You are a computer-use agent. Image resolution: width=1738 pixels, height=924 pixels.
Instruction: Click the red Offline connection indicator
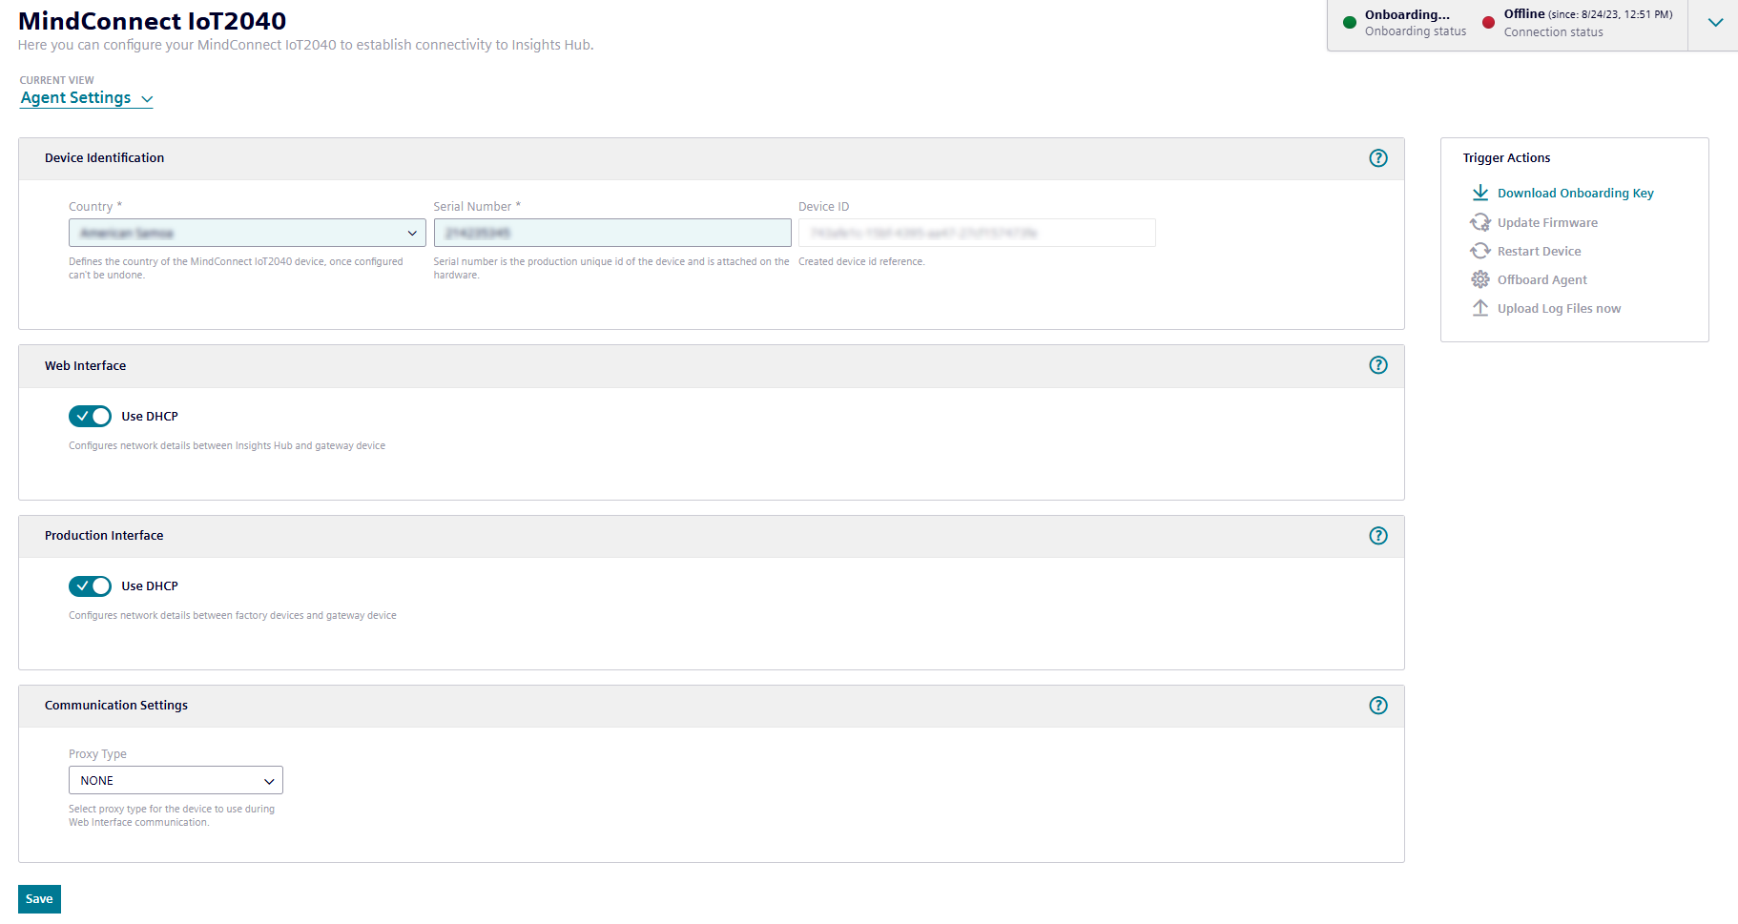[x=1488, y=23]
